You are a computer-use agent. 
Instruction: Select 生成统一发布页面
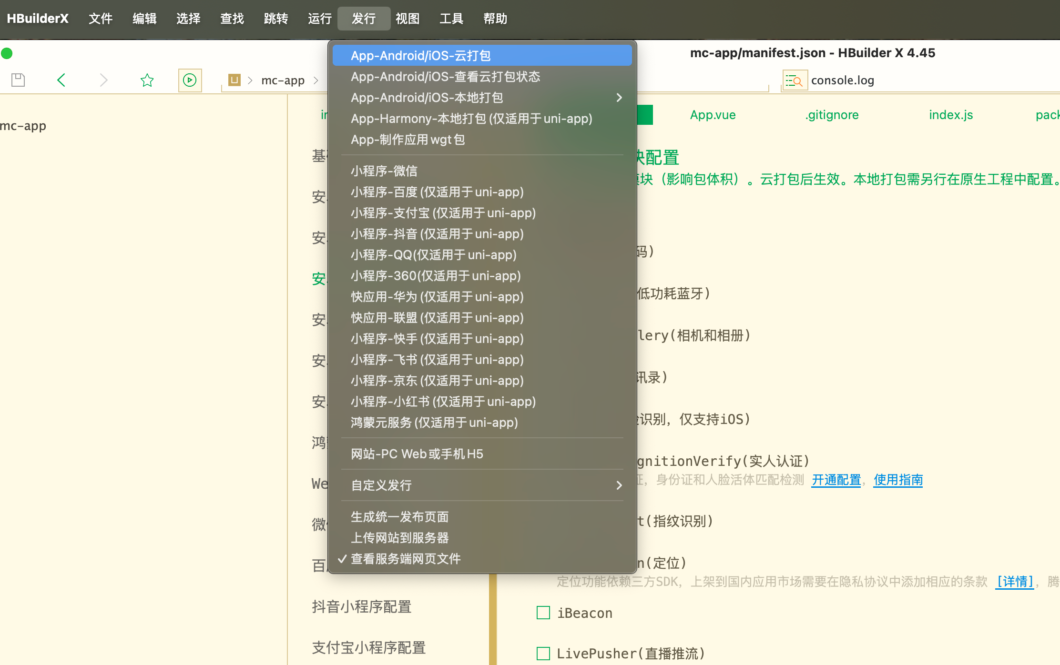point(482,517)
